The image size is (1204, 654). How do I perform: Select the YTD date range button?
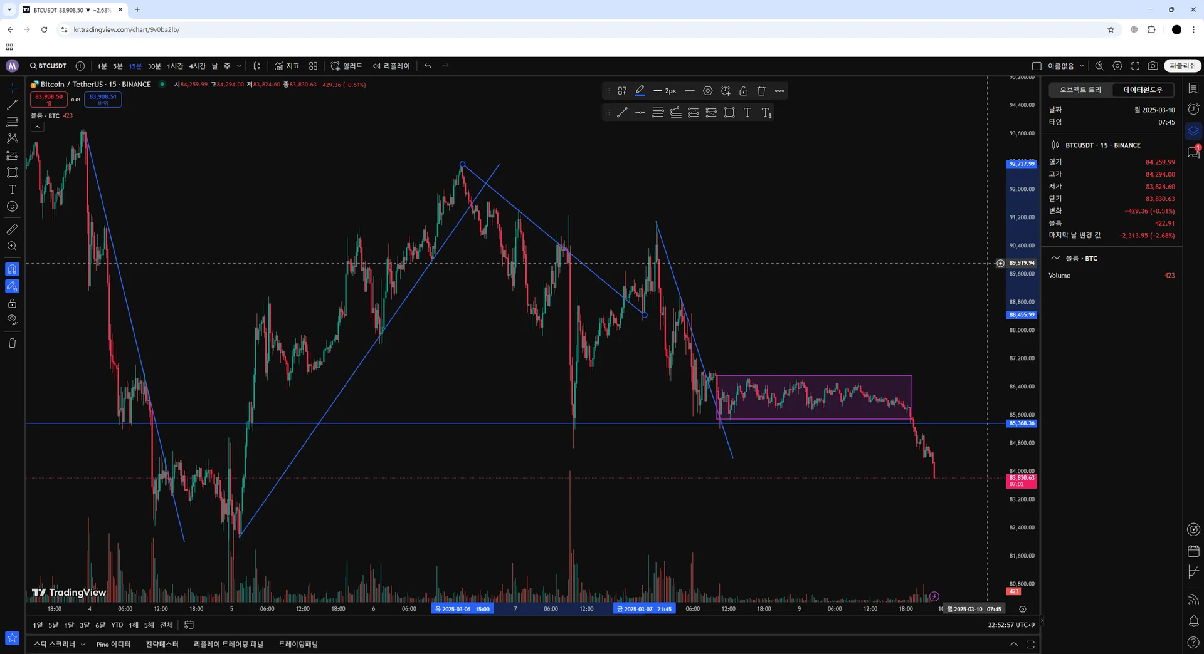tap(117, 625)
